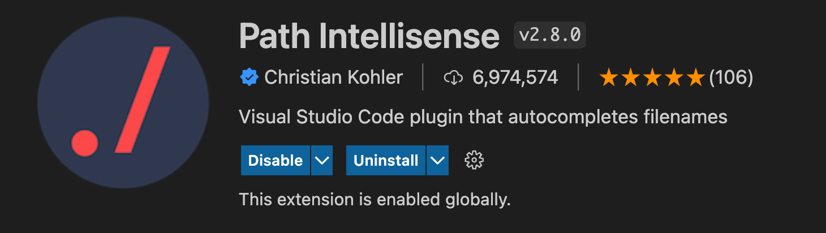
Task: Click the cloud download count icon
Action: 453,77
